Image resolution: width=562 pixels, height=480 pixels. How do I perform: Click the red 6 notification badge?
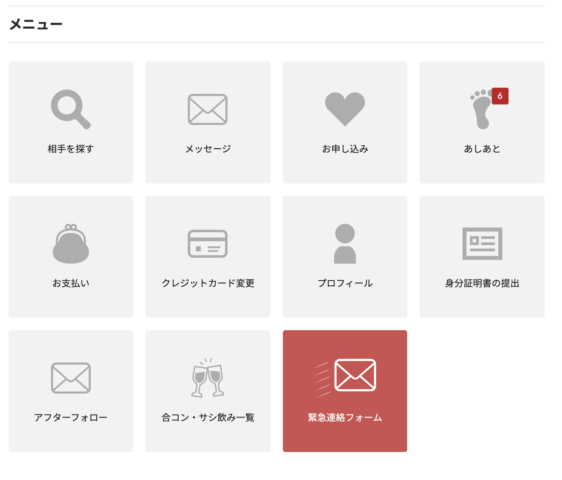pyautogui.click(x=500, y=96)
